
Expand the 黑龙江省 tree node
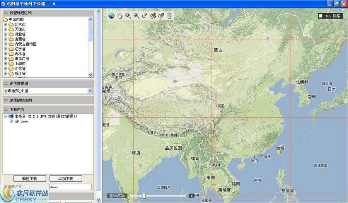point(5,59)
